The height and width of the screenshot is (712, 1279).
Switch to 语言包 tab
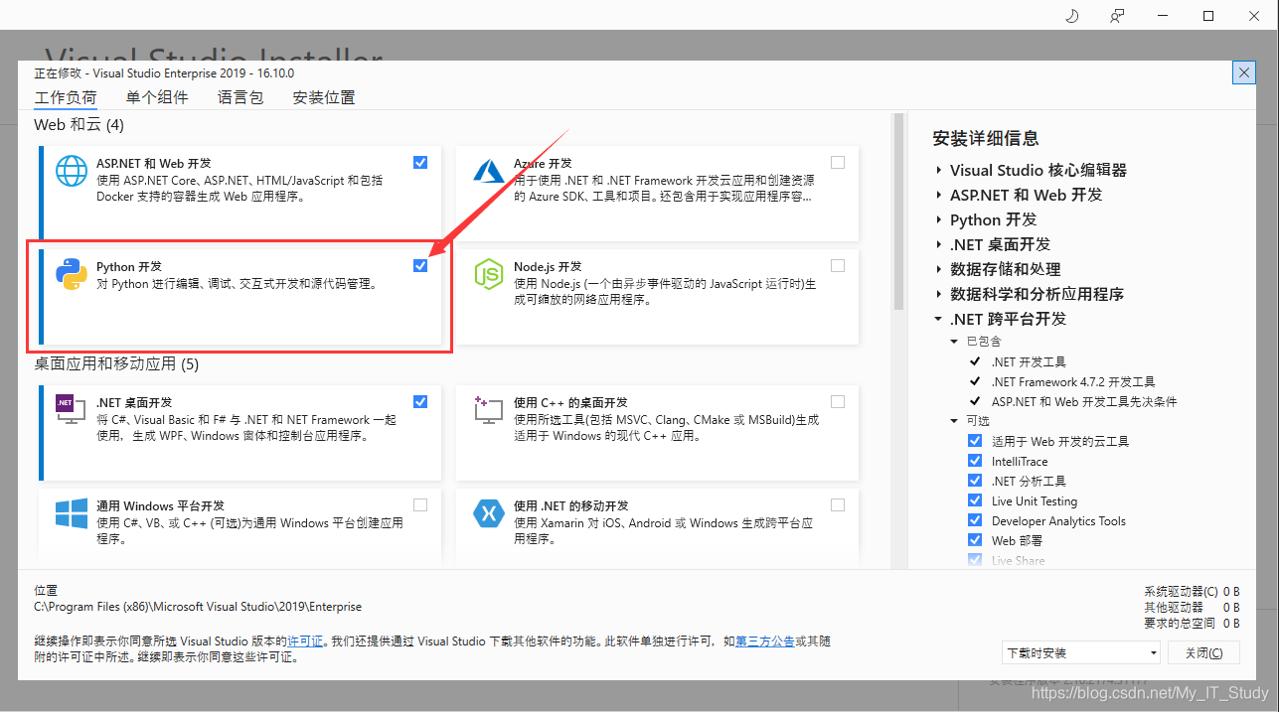tap(240, 97)
